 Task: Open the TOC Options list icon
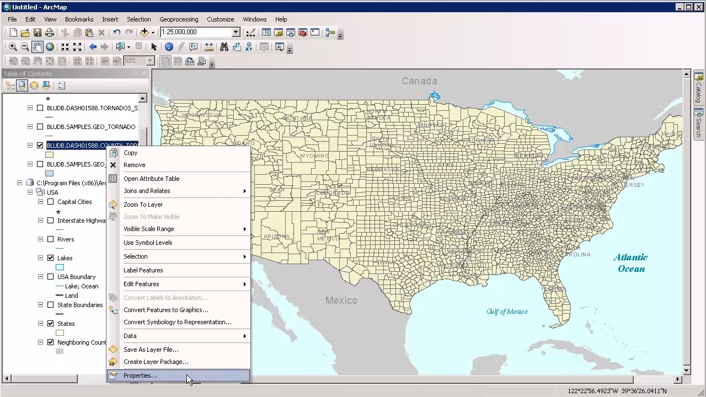point(61,85)
